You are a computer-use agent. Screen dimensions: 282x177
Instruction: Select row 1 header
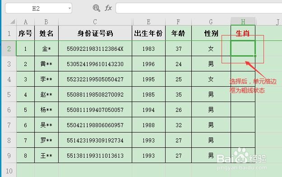tap(9, 33)
